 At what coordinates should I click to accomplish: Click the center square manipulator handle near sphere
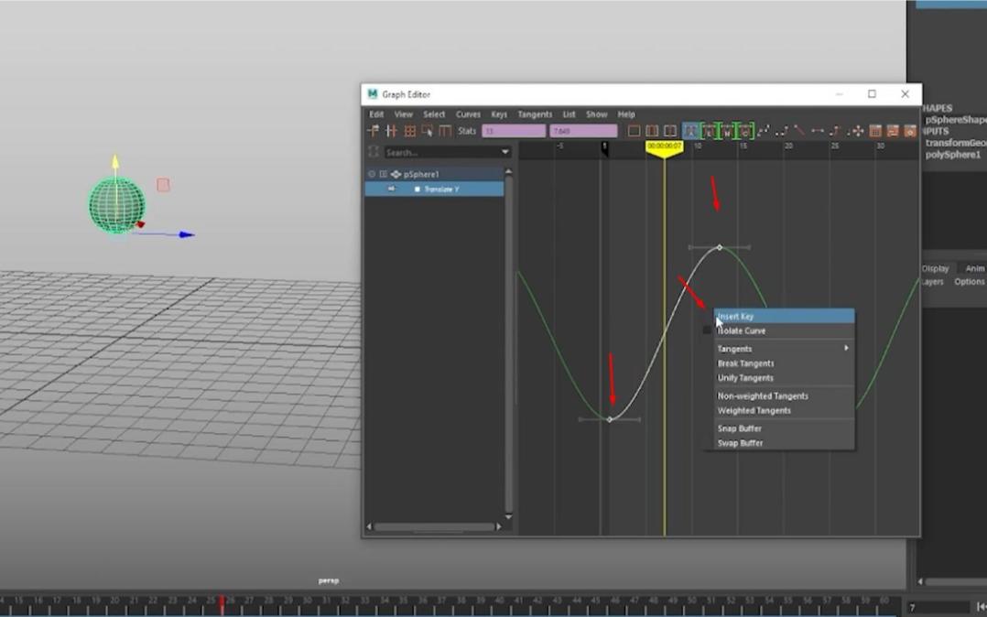point(163,185)
